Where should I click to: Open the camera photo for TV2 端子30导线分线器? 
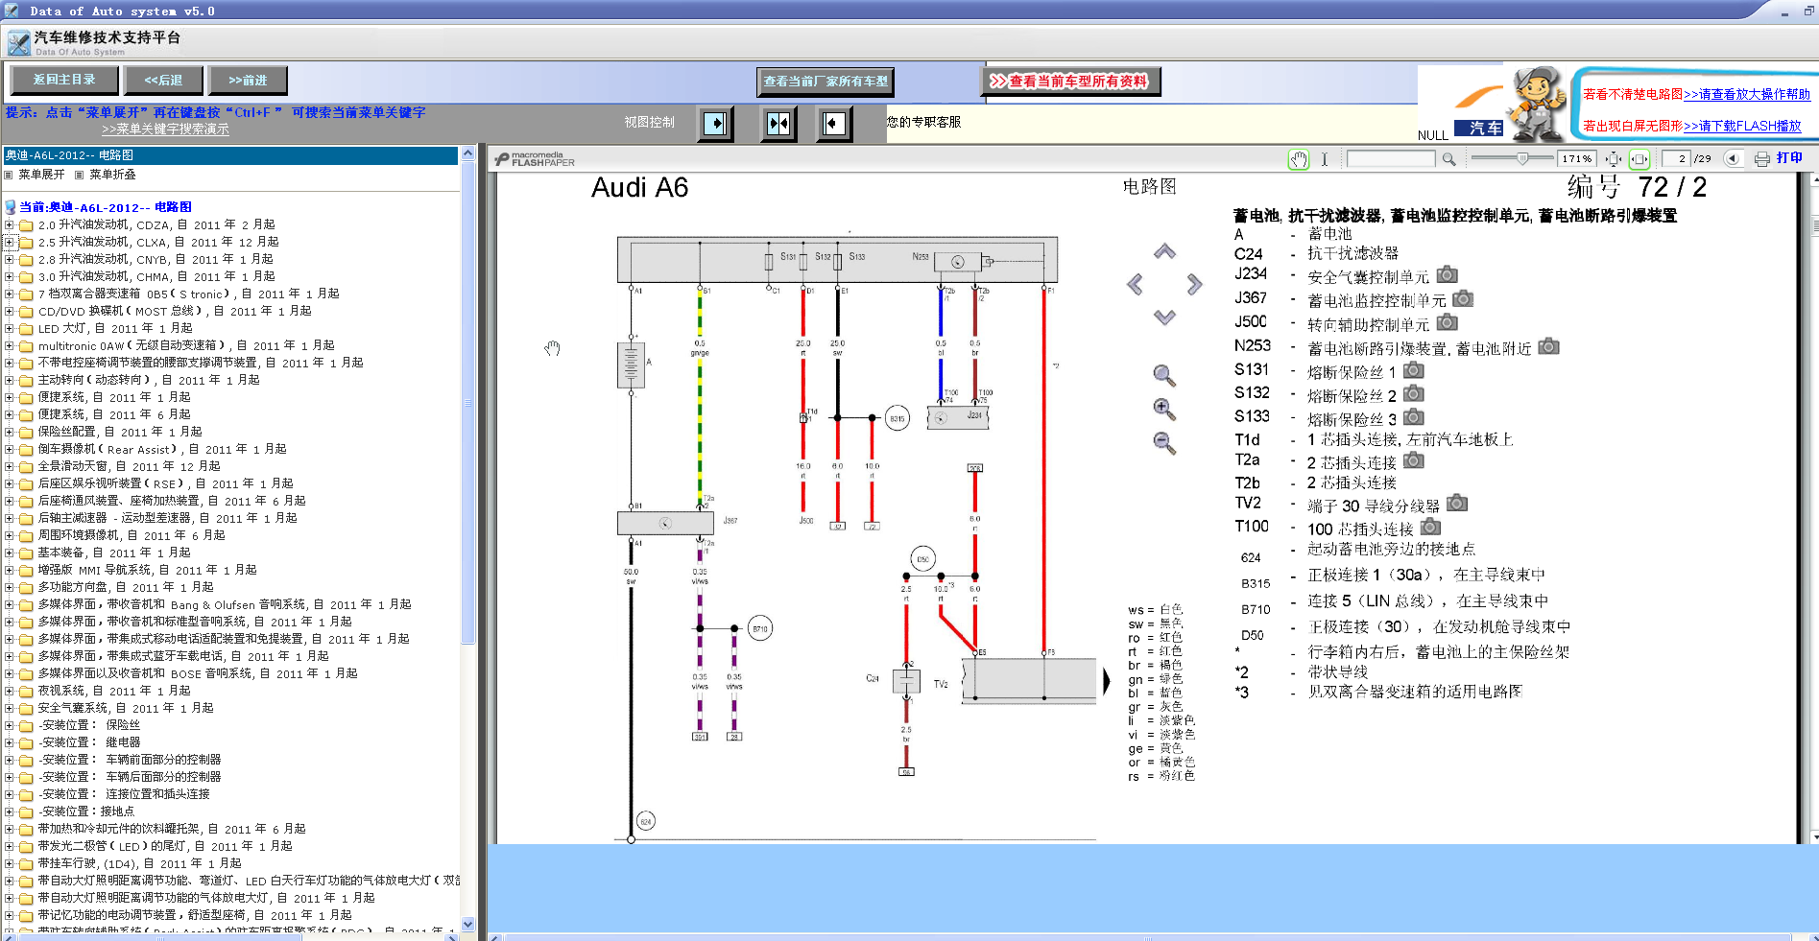pos(1457,503)
